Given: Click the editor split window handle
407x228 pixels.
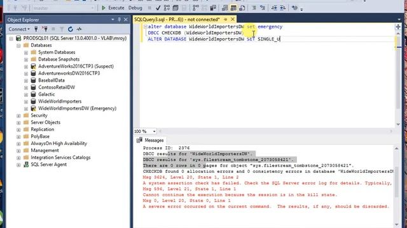Looking at the screenshot, I should pyautogui.click(x=398, y=27).
